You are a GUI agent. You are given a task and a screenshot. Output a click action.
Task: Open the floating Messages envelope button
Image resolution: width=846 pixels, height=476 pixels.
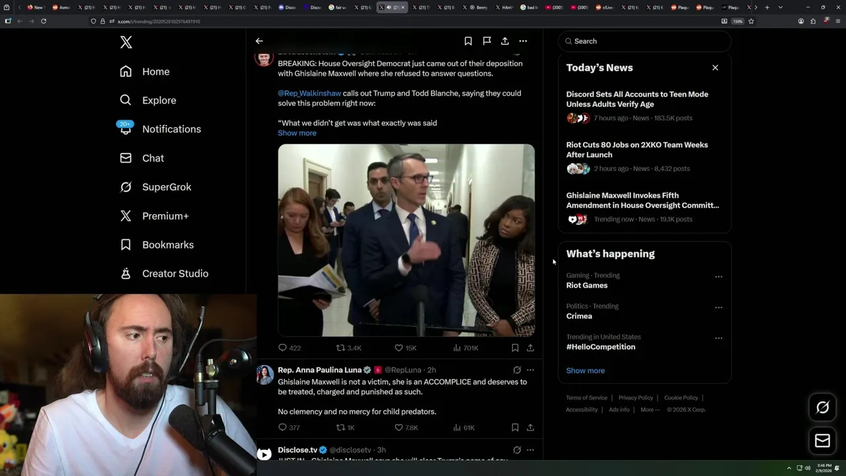pos(823,441)
